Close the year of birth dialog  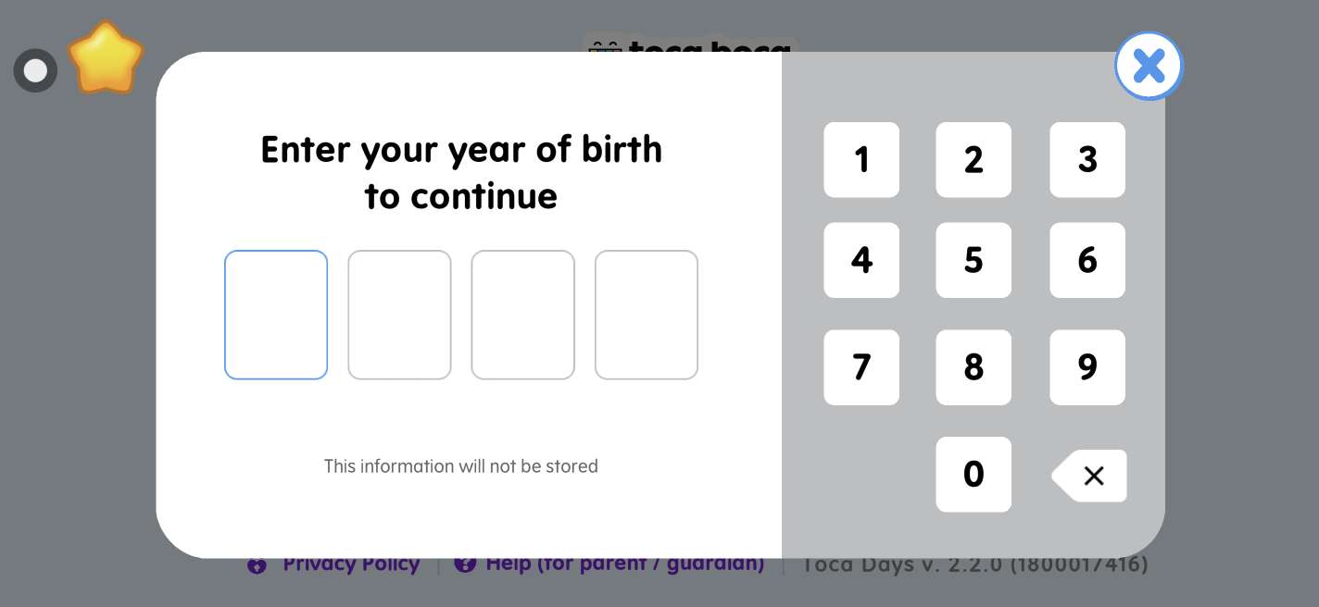pos(1149,66)
